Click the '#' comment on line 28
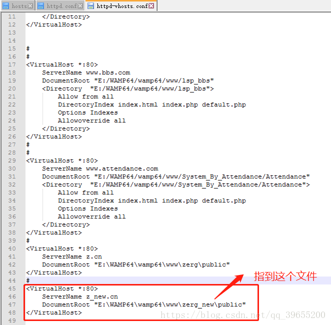Screen dimensions: 331x325 tap(28, 152)
